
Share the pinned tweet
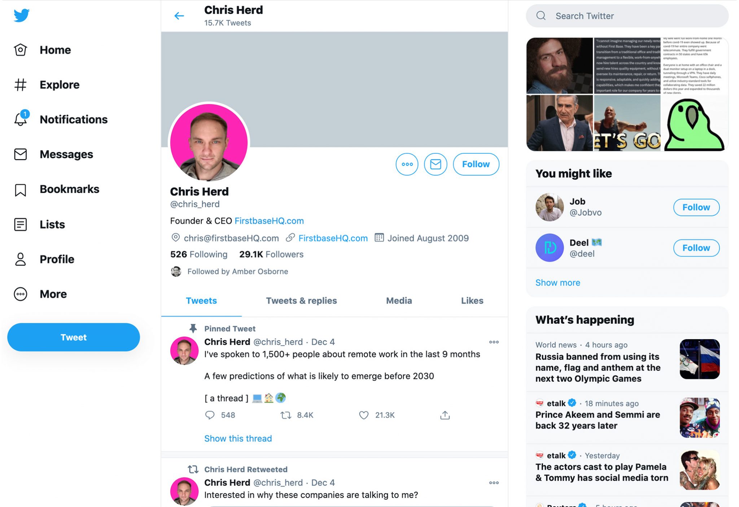(445, 415)
